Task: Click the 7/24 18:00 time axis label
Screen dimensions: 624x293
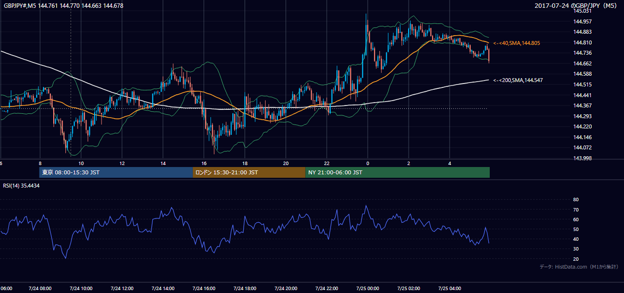Action: point(245,288)
